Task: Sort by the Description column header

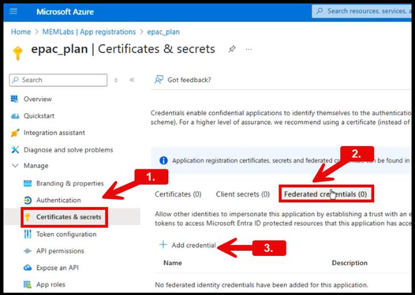Action: [x=350, y=263]
